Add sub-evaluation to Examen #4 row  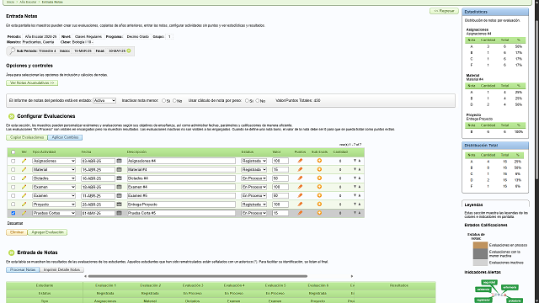click(x=319, y=187)
